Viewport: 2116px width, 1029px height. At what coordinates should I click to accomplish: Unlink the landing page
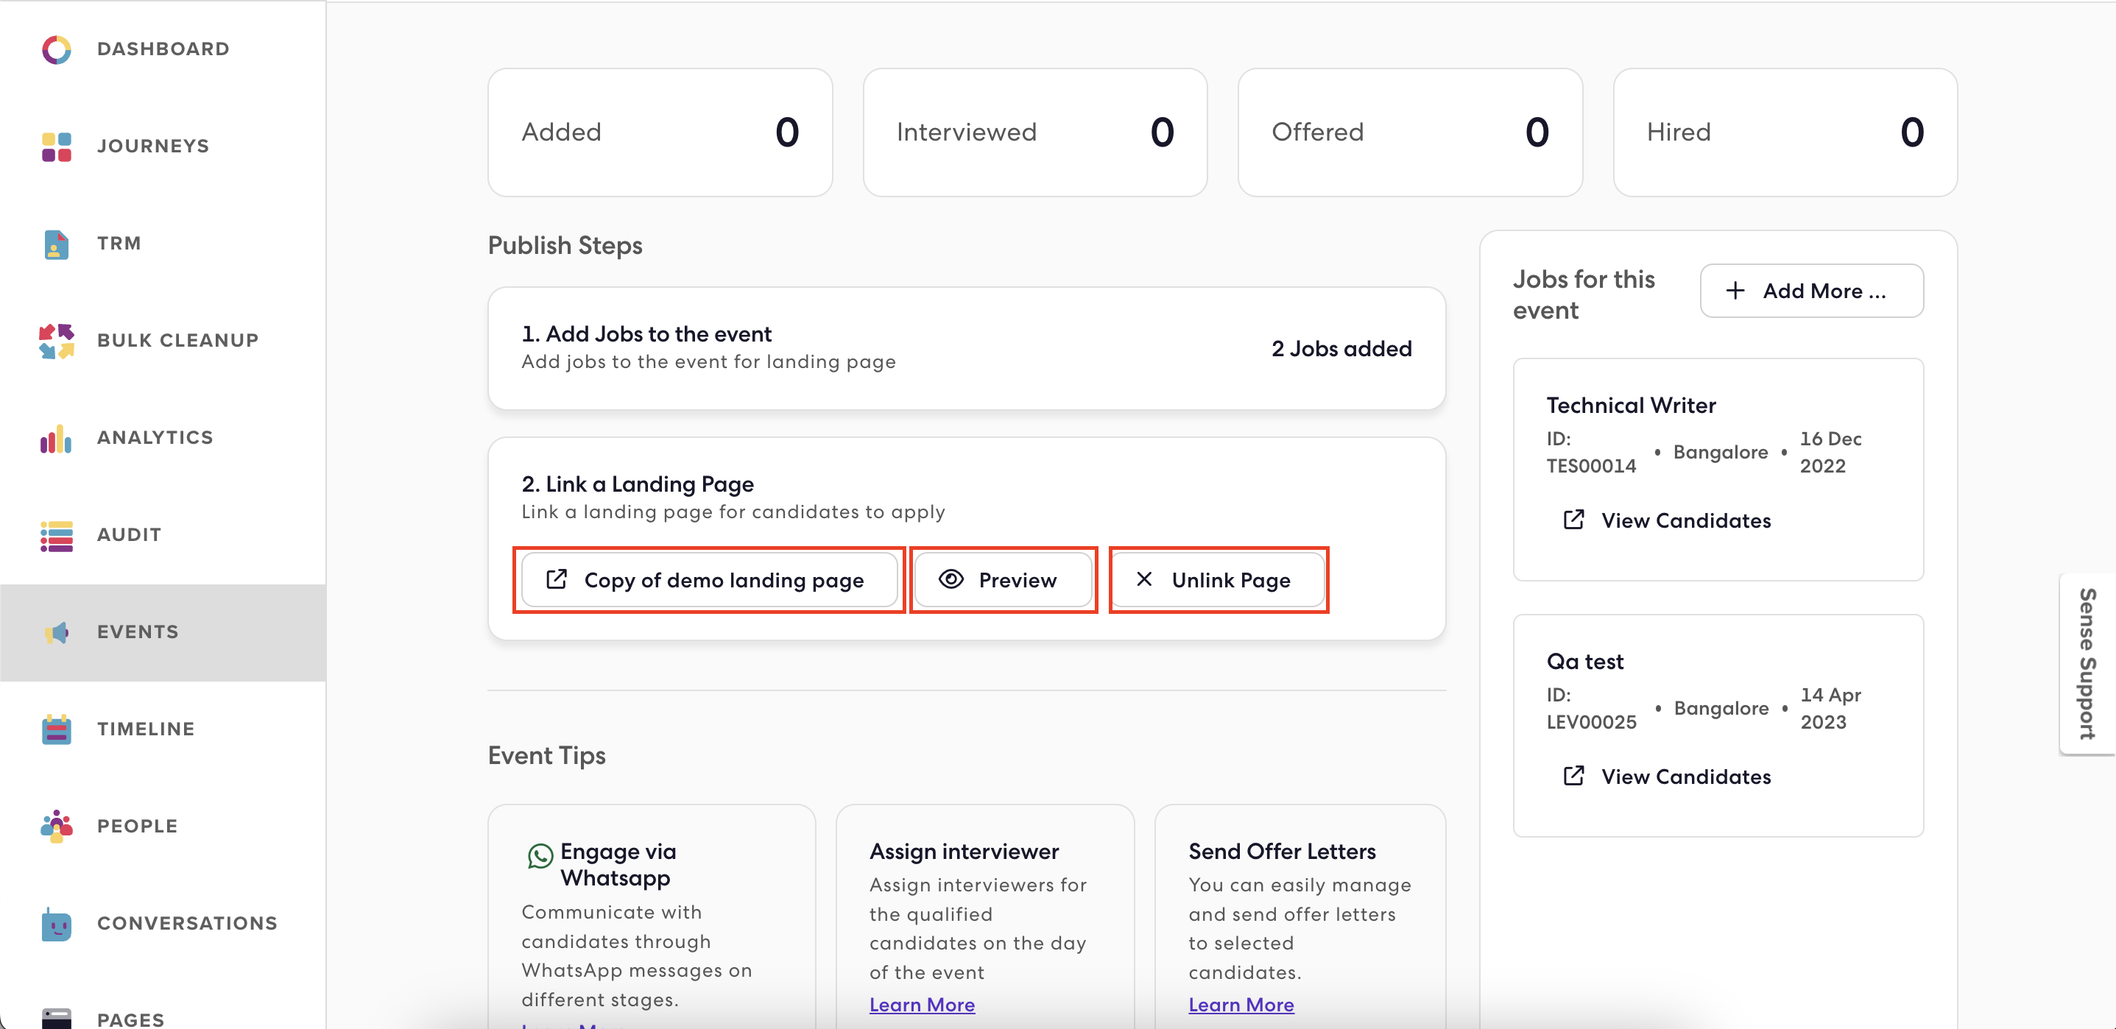click(x=1219, y=580)
